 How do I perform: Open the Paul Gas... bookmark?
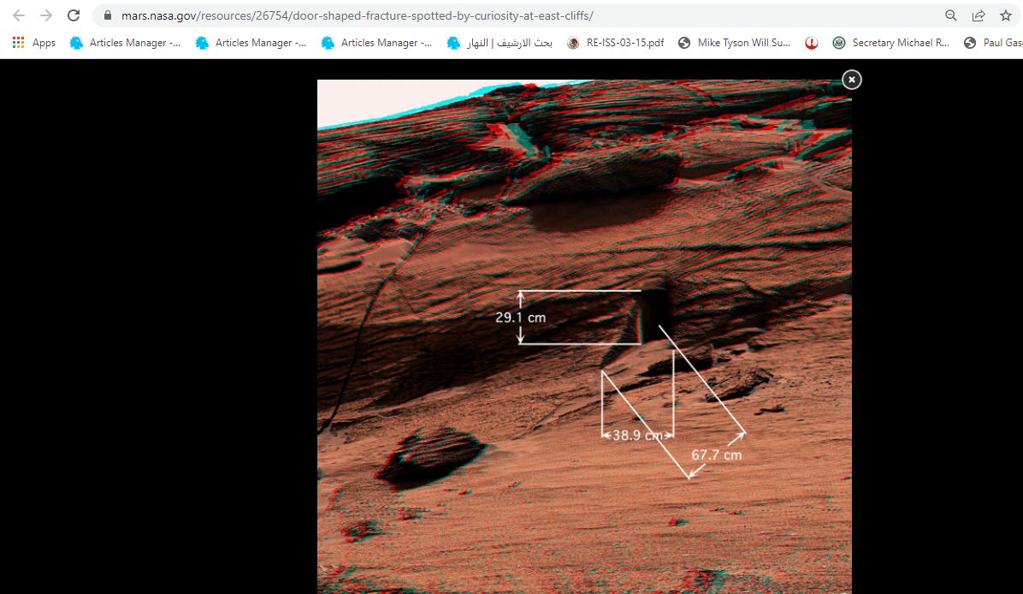tap(992, 43)
